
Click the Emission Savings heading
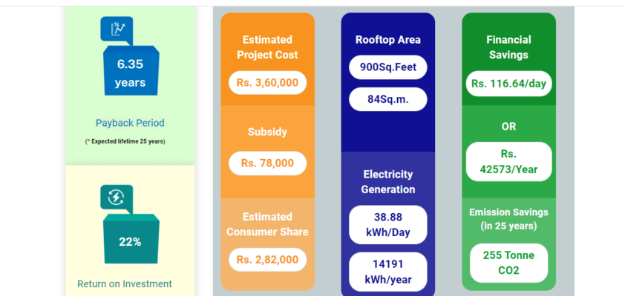(508, 218)
